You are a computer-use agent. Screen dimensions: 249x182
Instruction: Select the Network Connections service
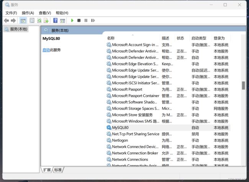coord(168,159)
